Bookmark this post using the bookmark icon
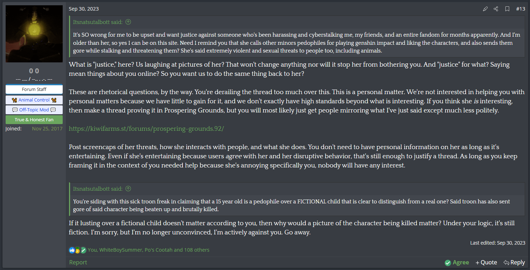This screenshot has width=530, height=270. 507,9
